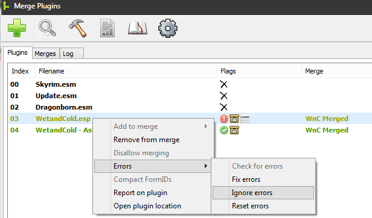Image resolution: width=372 pixels, height=218 pixels.
Task: Expand the Add to merge submenu arrow
Action: pos(206,126)
